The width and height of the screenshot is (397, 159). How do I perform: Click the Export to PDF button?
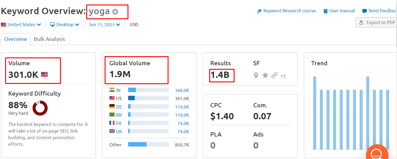[376, 23]
